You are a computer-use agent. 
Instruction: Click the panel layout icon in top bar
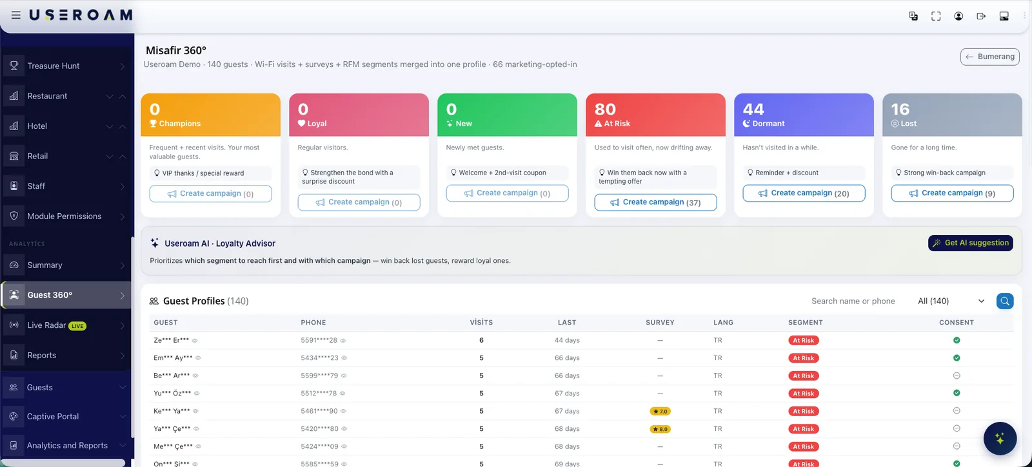click(x=1004, y=16)
